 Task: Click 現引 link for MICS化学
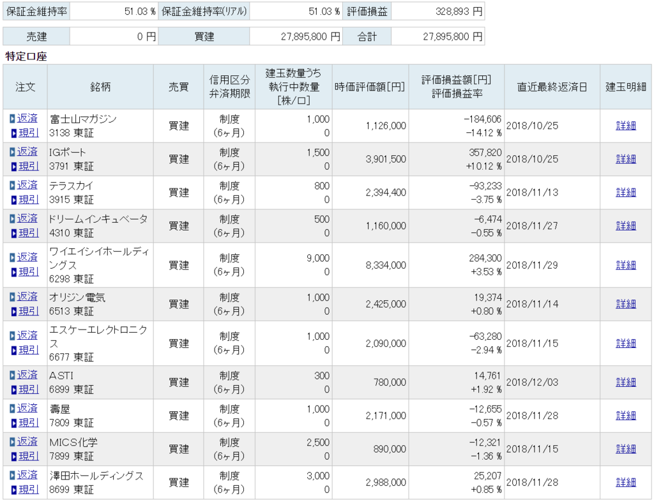pyautogui.click(x=28, y=456)
